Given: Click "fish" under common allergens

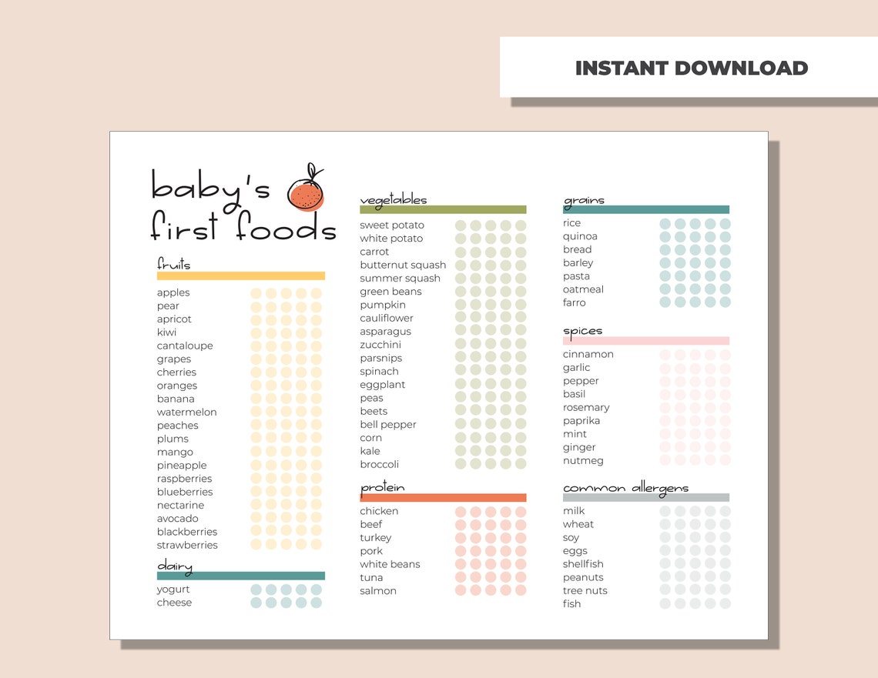Looking at the screenshot, I should 571,603.
